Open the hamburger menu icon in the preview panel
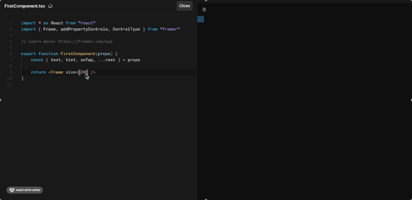The width and height of the screenshot is (412, 200). click(x=204, y=10)
